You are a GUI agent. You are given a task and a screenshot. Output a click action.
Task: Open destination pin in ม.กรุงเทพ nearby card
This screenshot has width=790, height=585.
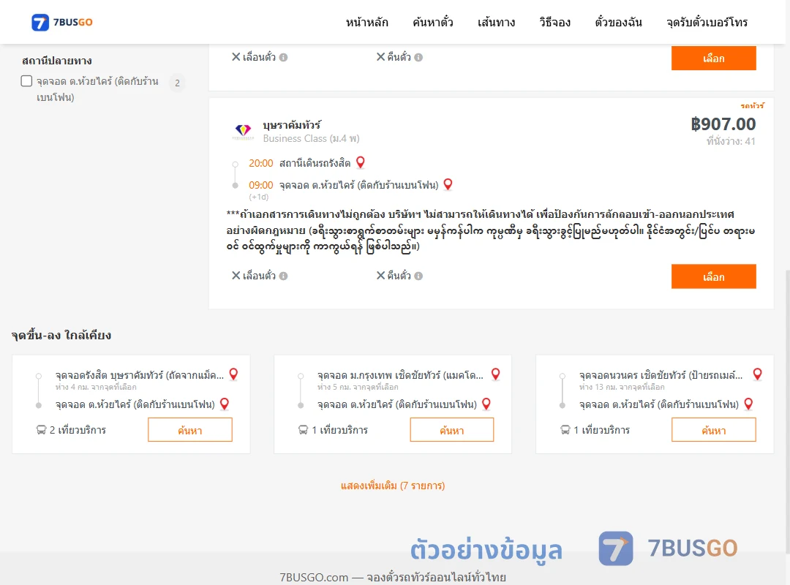(x=486, y=404)
